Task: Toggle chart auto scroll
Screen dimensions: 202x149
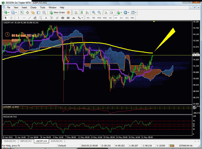Action: (x=106, y=13)
